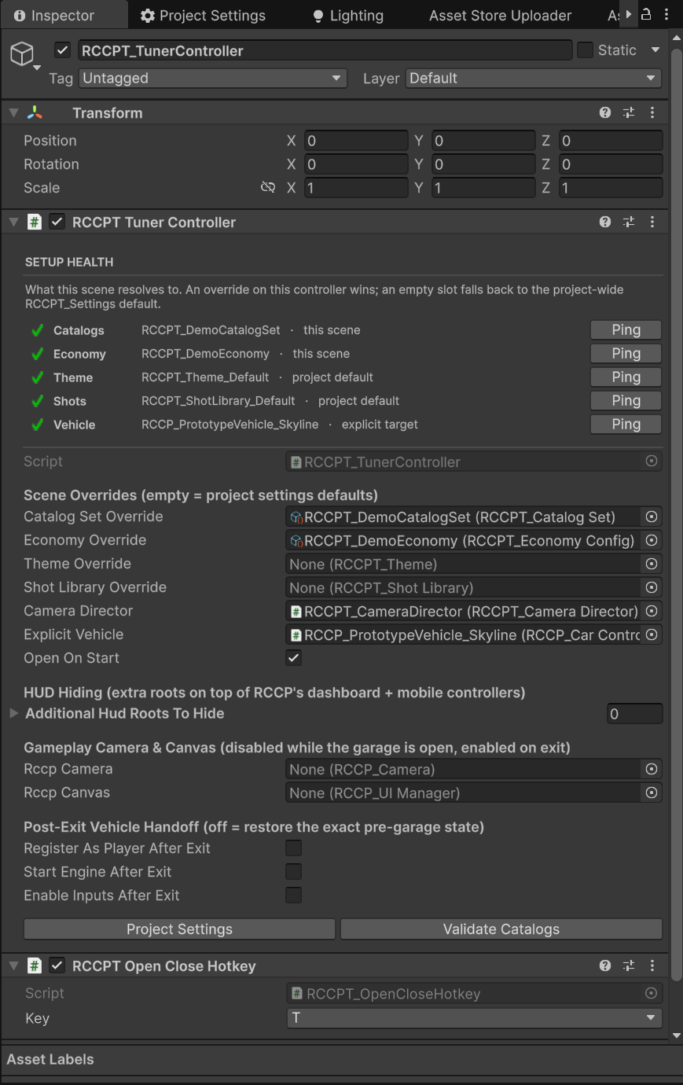
Task: Click the Validate Catalogs button
Action: [501, 929]
